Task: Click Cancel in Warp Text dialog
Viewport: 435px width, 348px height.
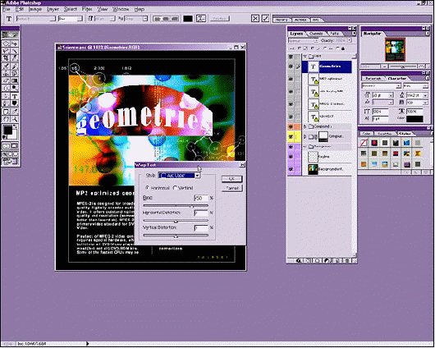Action: (x=232, y=188)
